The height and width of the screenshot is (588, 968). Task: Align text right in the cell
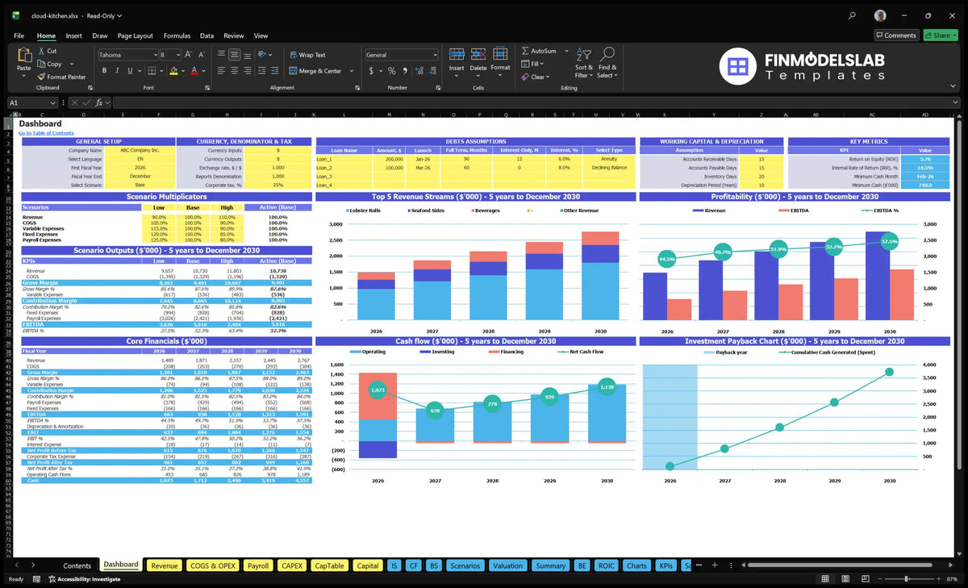pyautogui.click(x=248, y=71)
